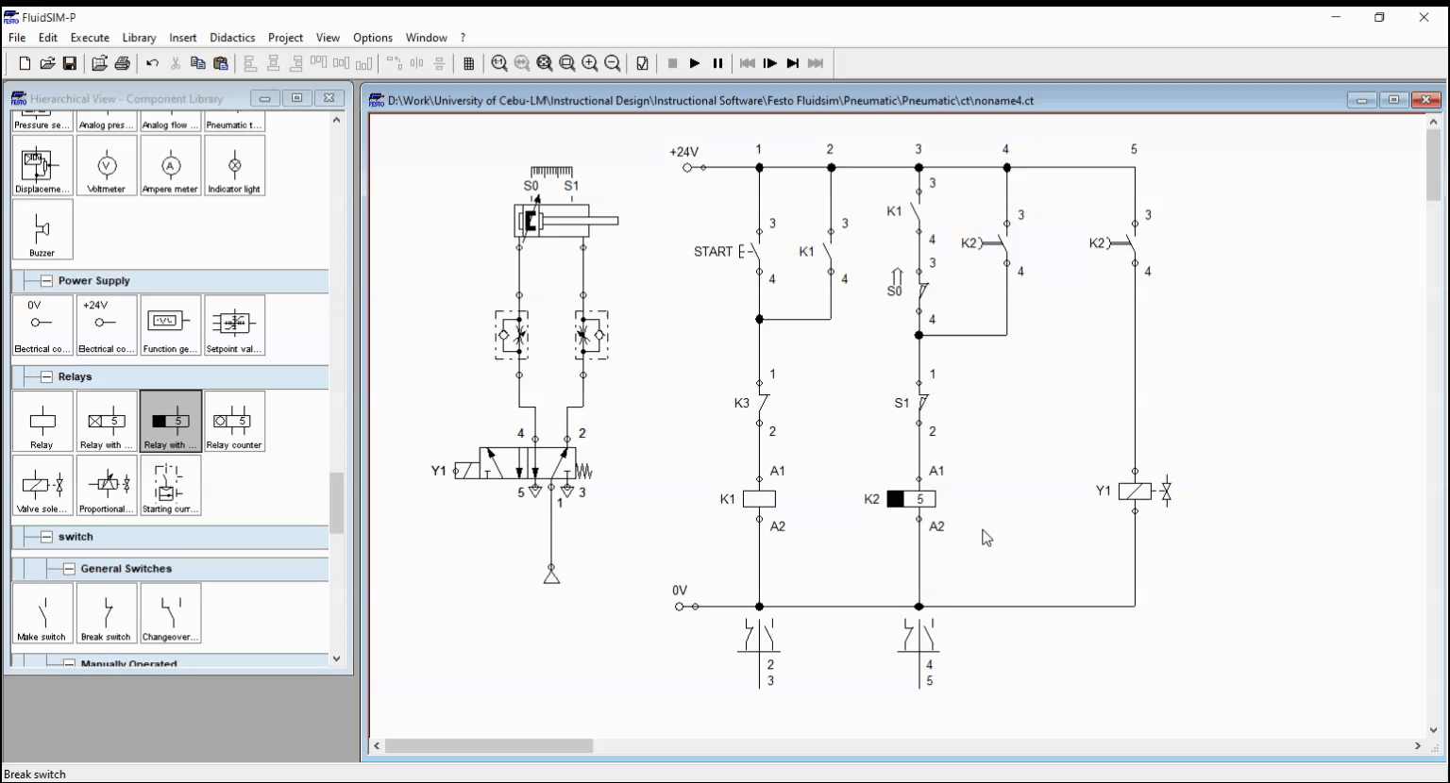The width and height of the screenshot is (1450, 783).
Task: Select the Changeover switch component
Action: click(171, 613)
